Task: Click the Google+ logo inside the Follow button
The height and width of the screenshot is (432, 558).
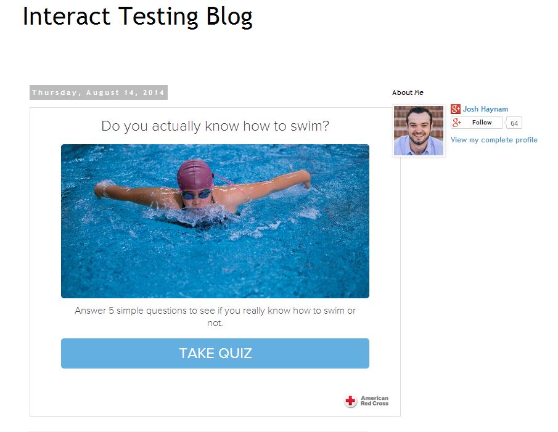Action: (457, 123)
